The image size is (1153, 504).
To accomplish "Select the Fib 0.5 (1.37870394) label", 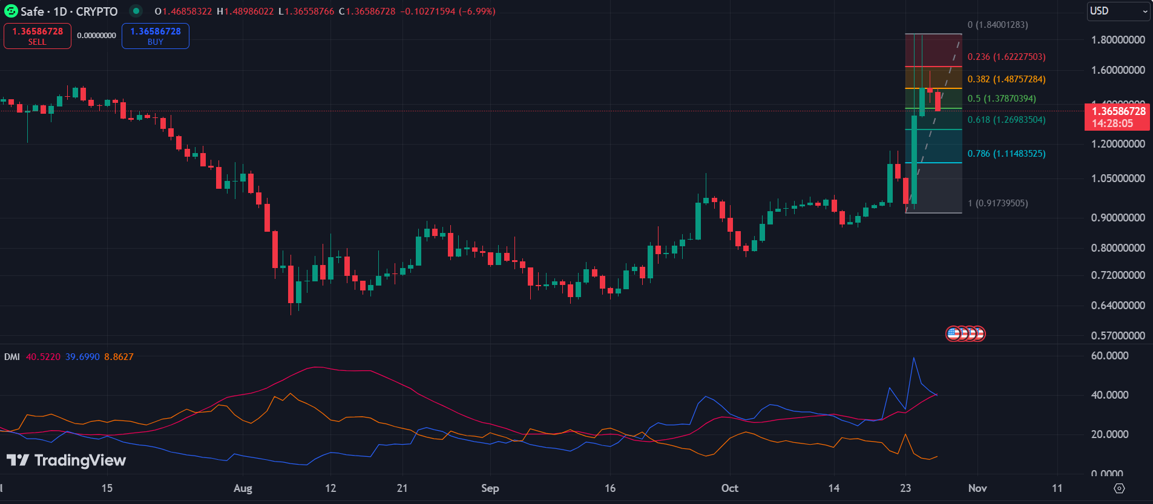I will (x=1002, y=99).
